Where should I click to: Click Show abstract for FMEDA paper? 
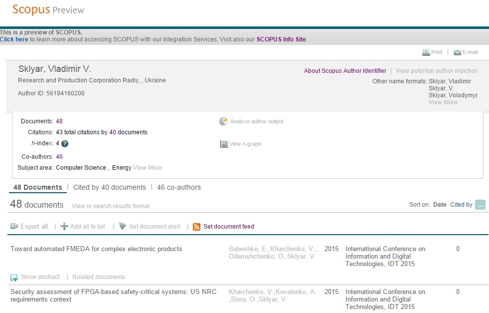pos(40,277)
